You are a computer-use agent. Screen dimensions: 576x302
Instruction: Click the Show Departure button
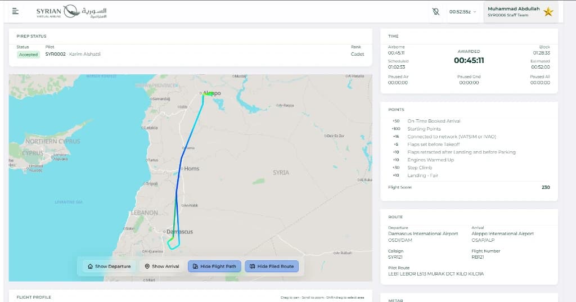tap(109, 267)
